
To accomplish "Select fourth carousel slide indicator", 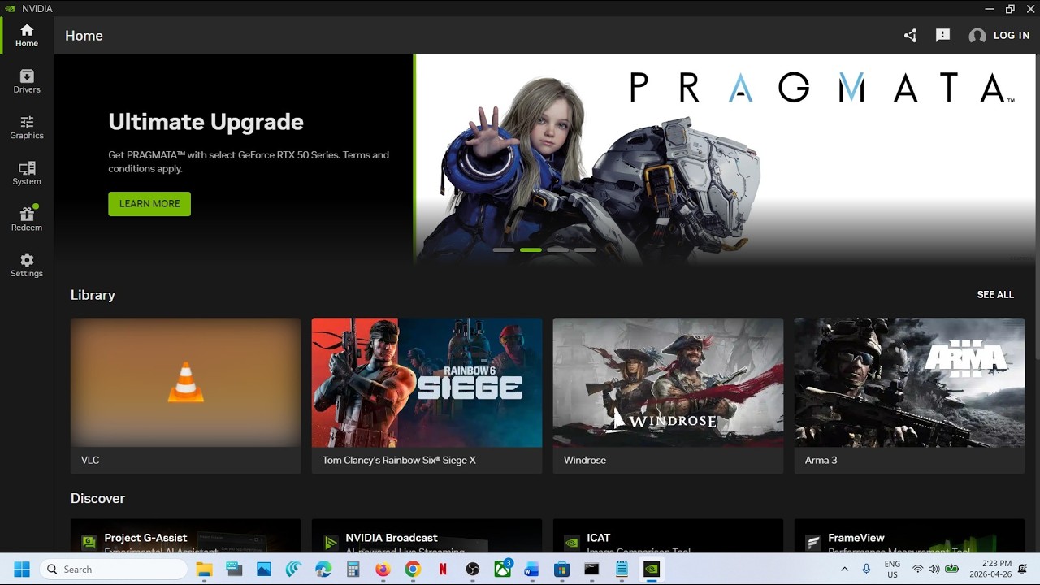I will [x=585, y=250].
